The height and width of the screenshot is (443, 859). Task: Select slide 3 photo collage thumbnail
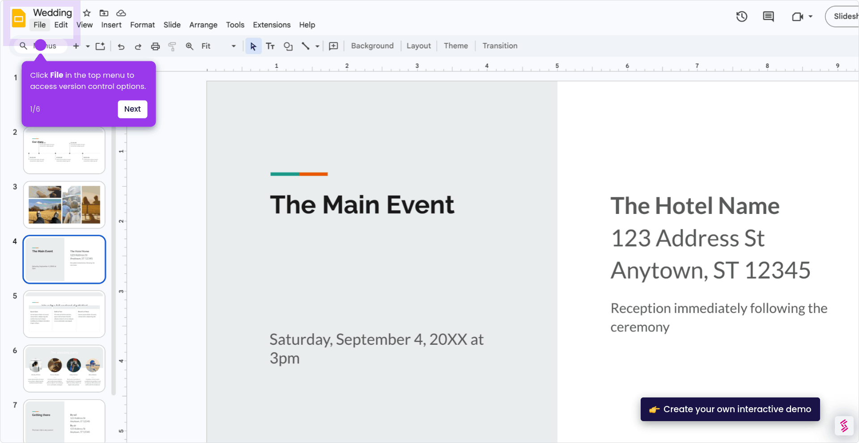point(64,205)
